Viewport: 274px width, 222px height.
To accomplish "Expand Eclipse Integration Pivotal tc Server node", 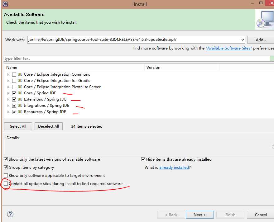I will pos(8,87).
